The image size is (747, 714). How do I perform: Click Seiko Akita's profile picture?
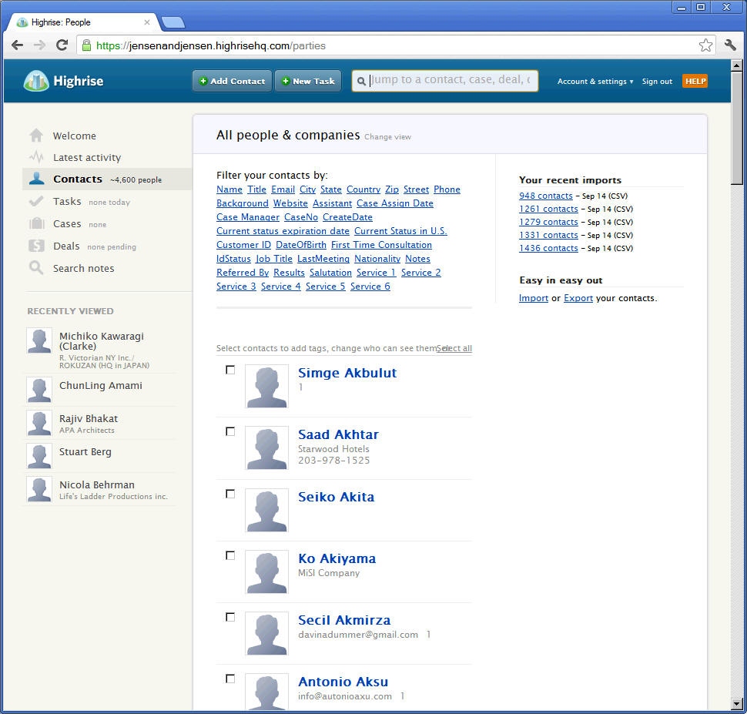pyautogui.click(x=266, y=510)
